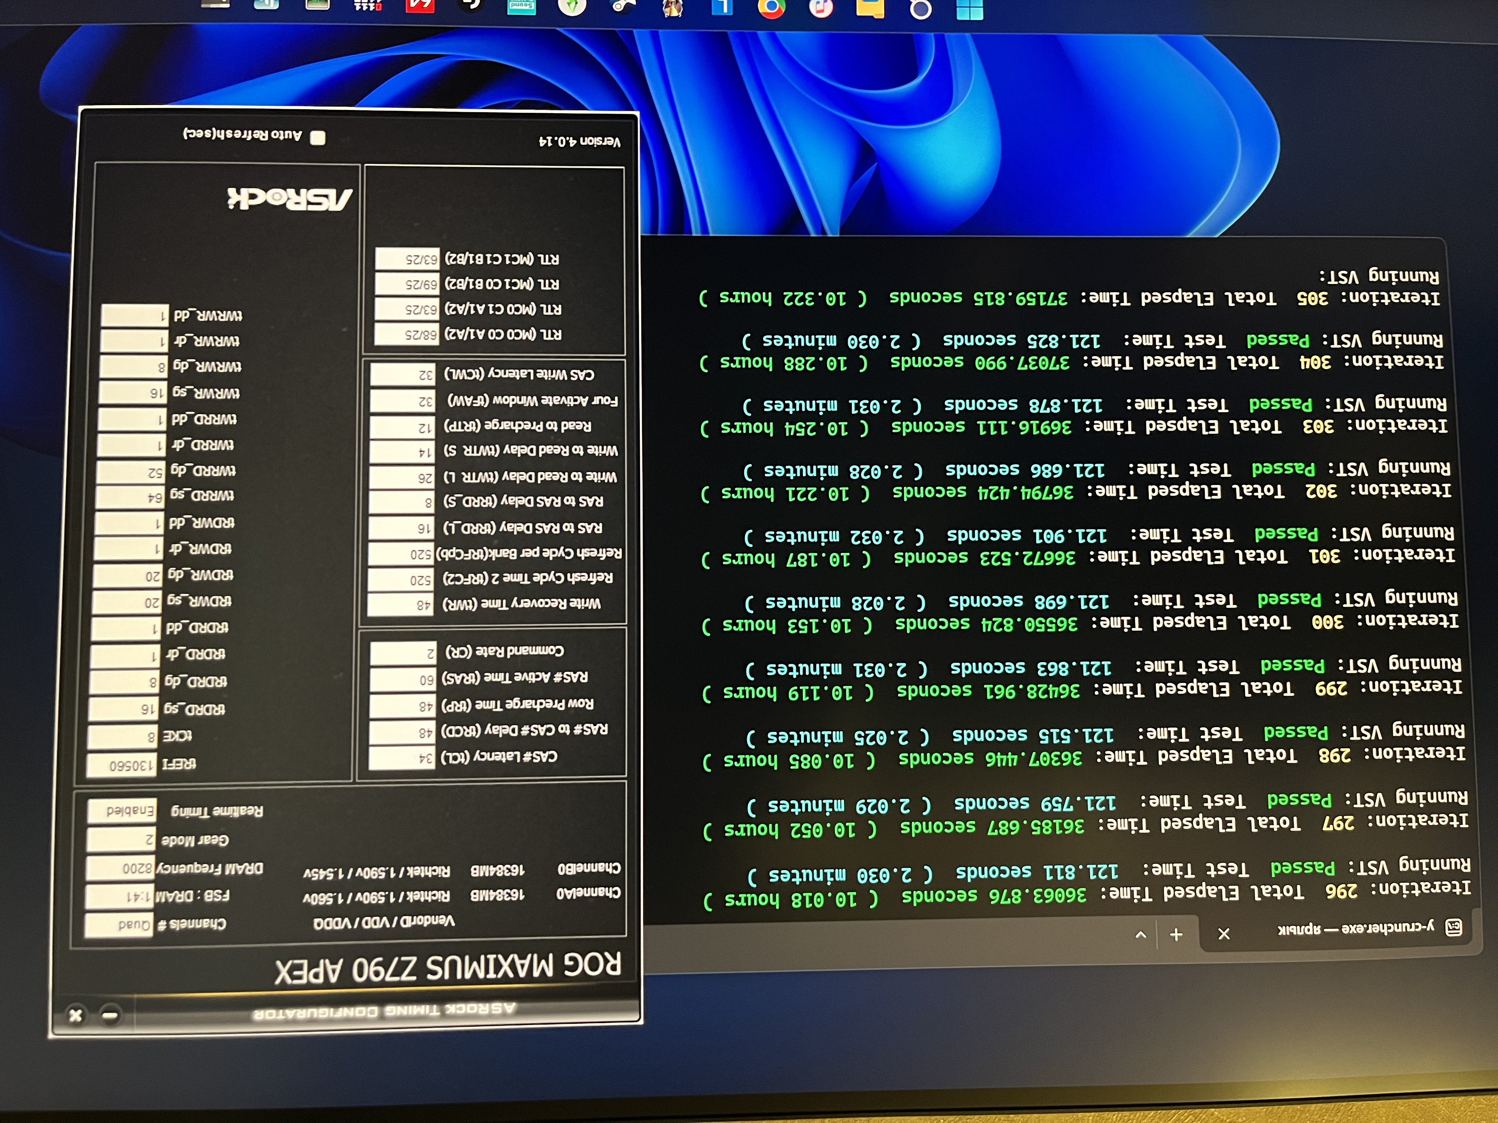Click the Realtime Timing Enabled field
1498x1123 pixels.
tap(123, 810)
